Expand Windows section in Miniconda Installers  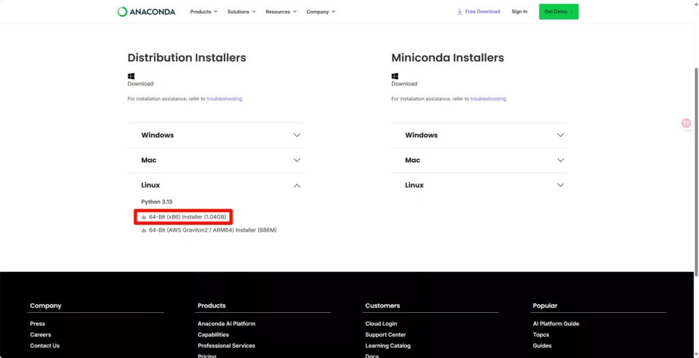(560, 135)
